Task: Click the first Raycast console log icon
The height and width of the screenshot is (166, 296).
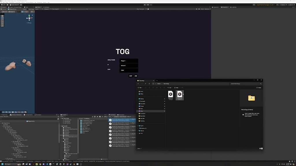Action: (110, 120)
